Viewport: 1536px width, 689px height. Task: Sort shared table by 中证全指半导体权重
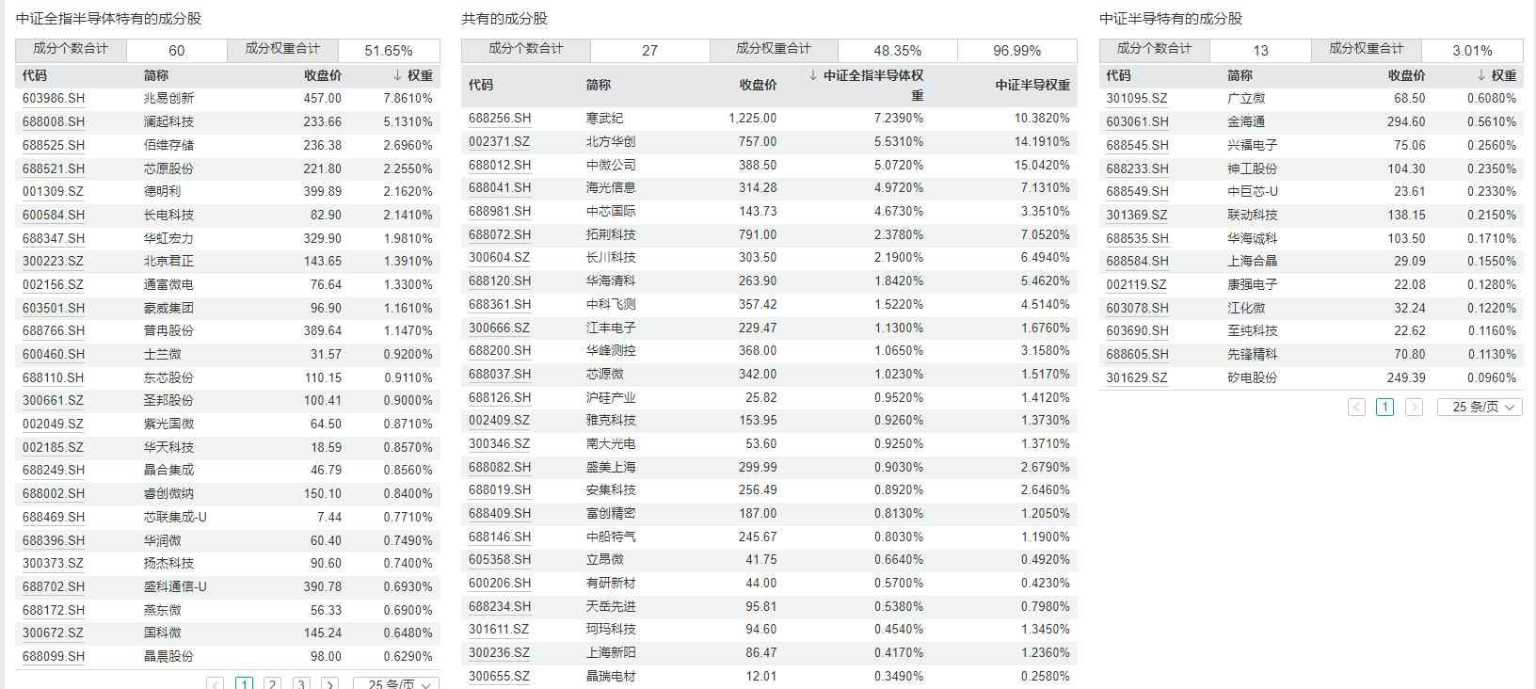[x=866, y=85]
